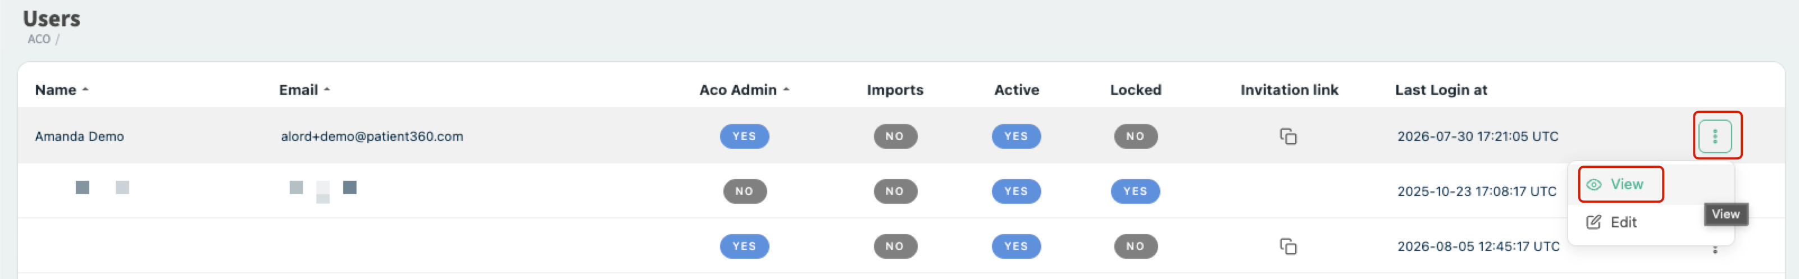Click Amanda Demo's Aco Admin YES badge
Viewport: 1799px width, 279px height.
pos(744,136)
